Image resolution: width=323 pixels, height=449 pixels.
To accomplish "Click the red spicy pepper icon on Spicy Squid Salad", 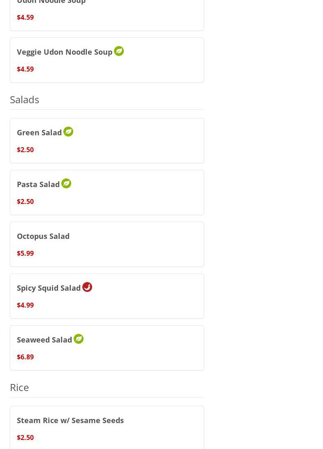I will [x=87, y=287].
